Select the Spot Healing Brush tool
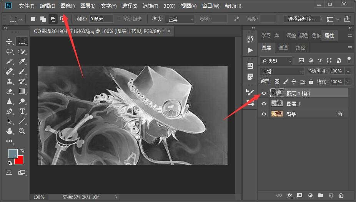 point(9,72)
